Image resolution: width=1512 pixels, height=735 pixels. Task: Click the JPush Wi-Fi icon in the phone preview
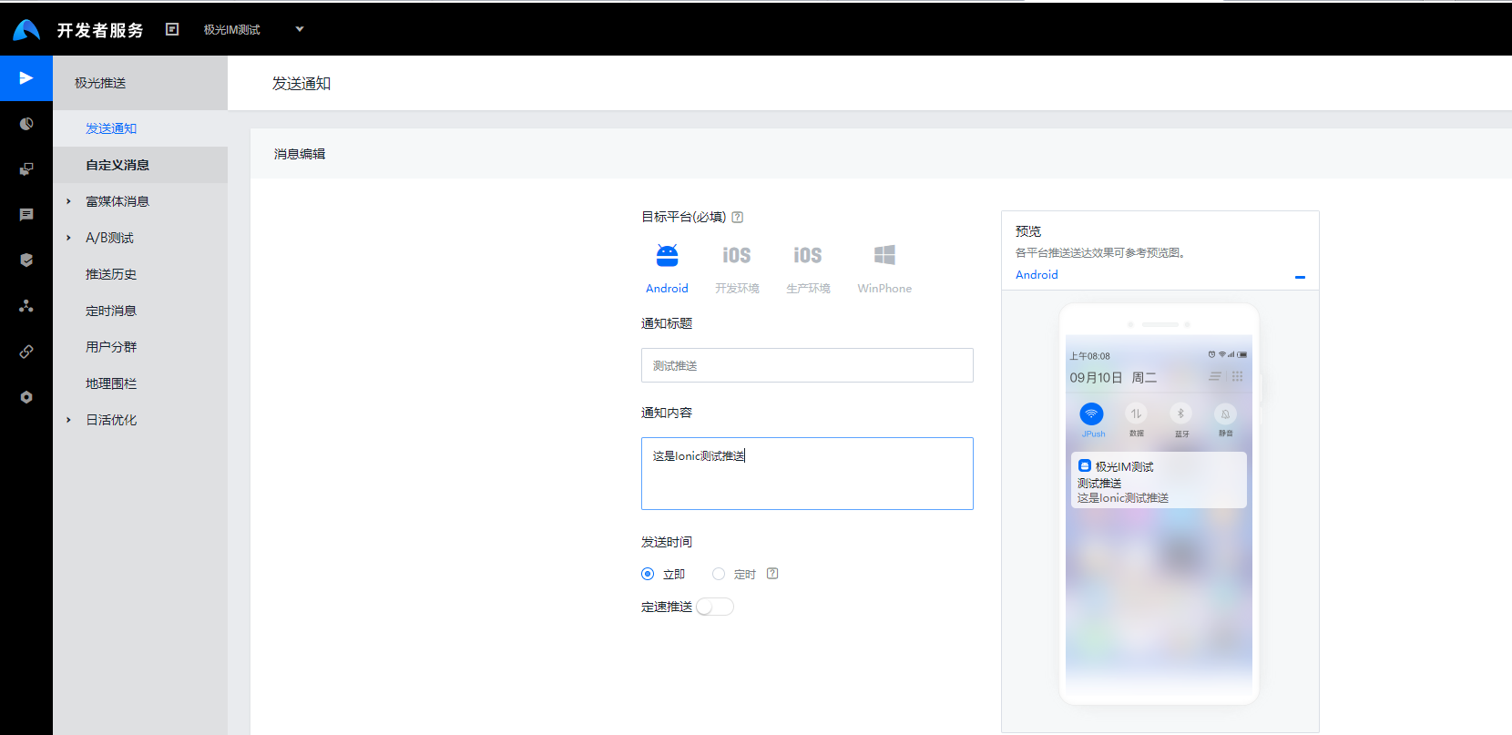[1091, 414]
